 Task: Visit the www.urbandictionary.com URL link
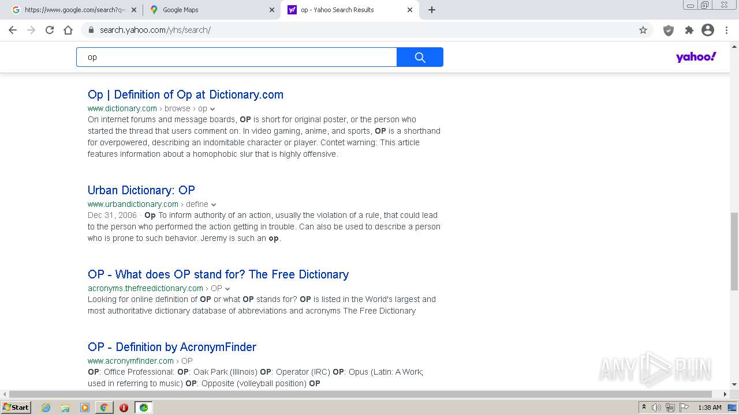point(133,204)
